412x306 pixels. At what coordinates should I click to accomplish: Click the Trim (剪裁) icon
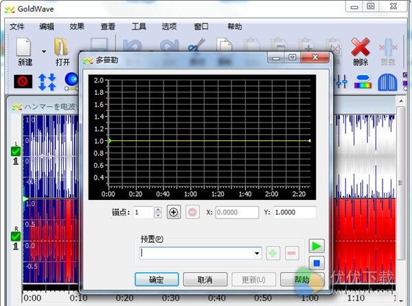pos(389,47)
